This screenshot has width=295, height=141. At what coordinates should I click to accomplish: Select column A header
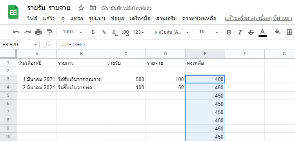click(37, 54)
